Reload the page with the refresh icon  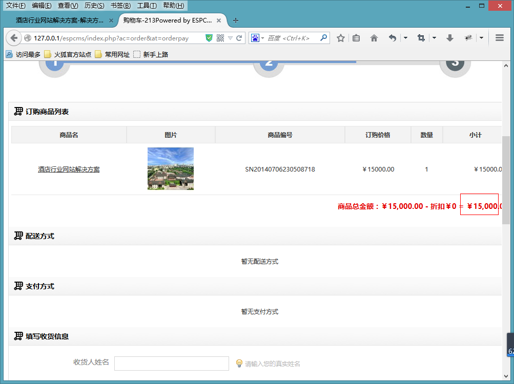239,38
